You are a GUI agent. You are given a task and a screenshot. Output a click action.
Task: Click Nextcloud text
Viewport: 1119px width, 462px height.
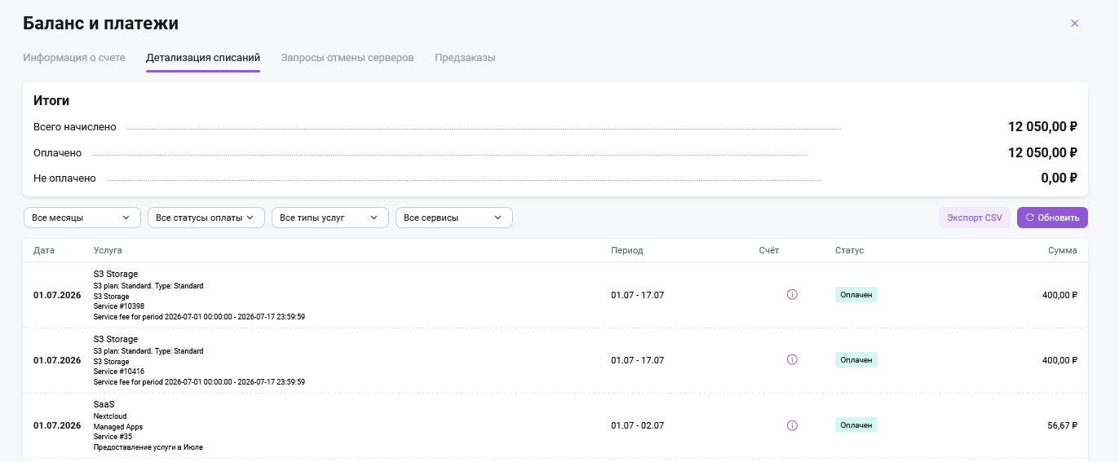pos(110,416)
